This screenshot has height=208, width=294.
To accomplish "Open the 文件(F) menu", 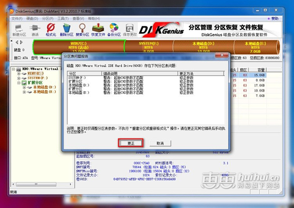I will tap(17, 19).
